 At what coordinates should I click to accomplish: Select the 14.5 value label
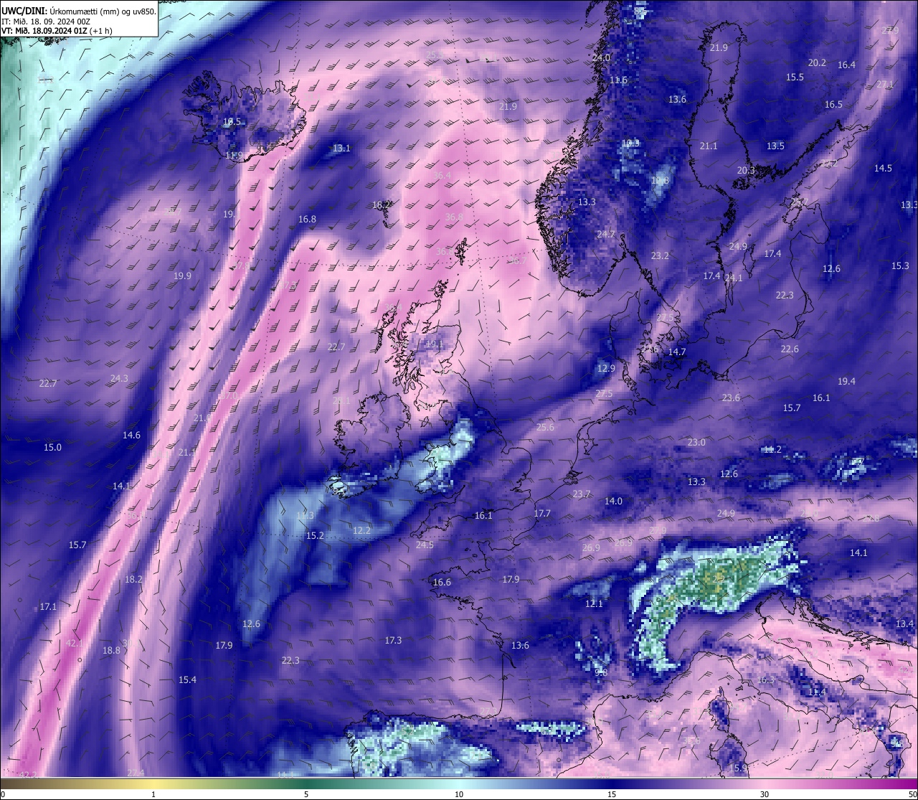(883, 169)
